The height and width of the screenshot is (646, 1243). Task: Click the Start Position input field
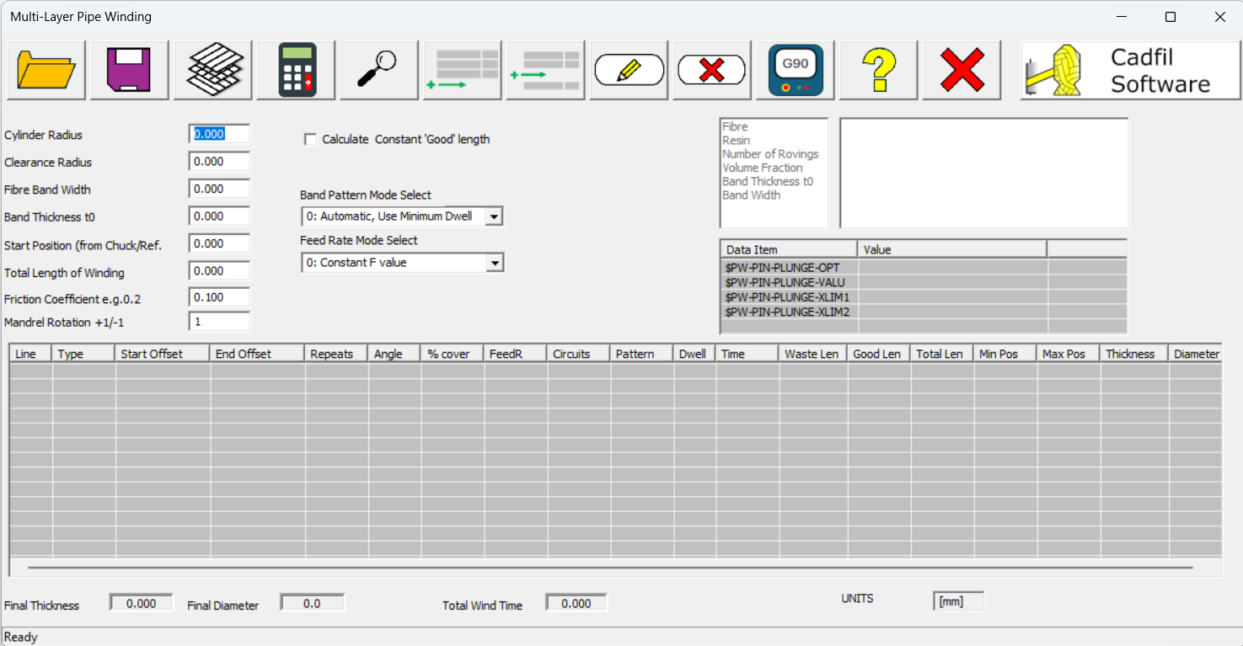(x=220, y=243)
